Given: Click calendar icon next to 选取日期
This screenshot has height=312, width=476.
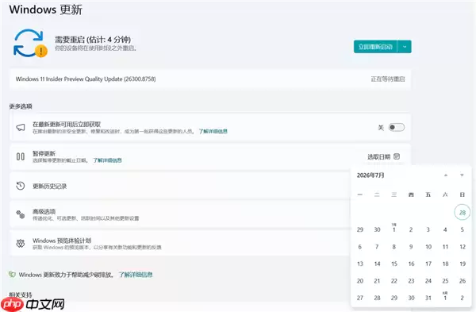Looking at the screenshot, I should (397, 156).
